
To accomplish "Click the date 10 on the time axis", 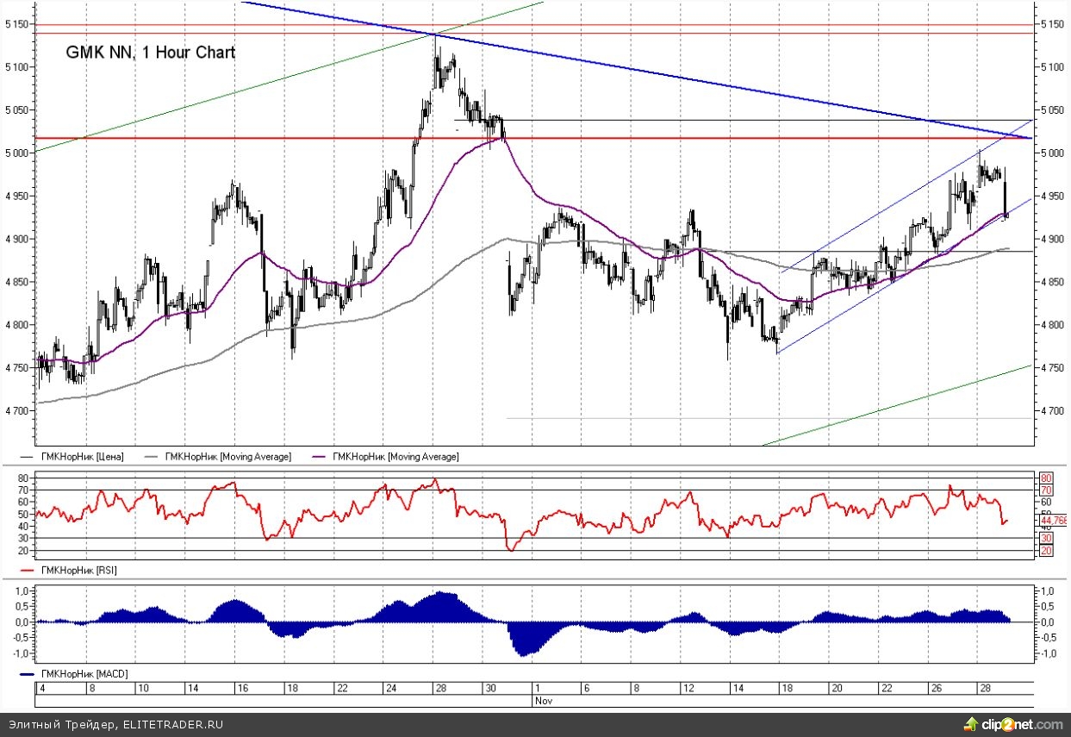I will coord(142,689).
